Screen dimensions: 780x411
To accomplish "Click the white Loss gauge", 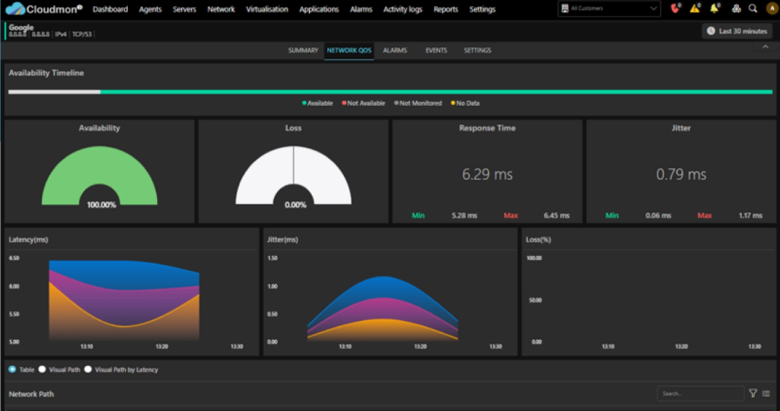I will (x=293, y=175).
